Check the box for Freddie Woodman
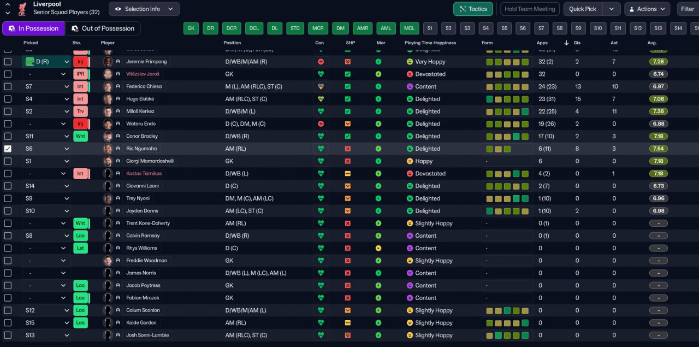 (8, 261)
